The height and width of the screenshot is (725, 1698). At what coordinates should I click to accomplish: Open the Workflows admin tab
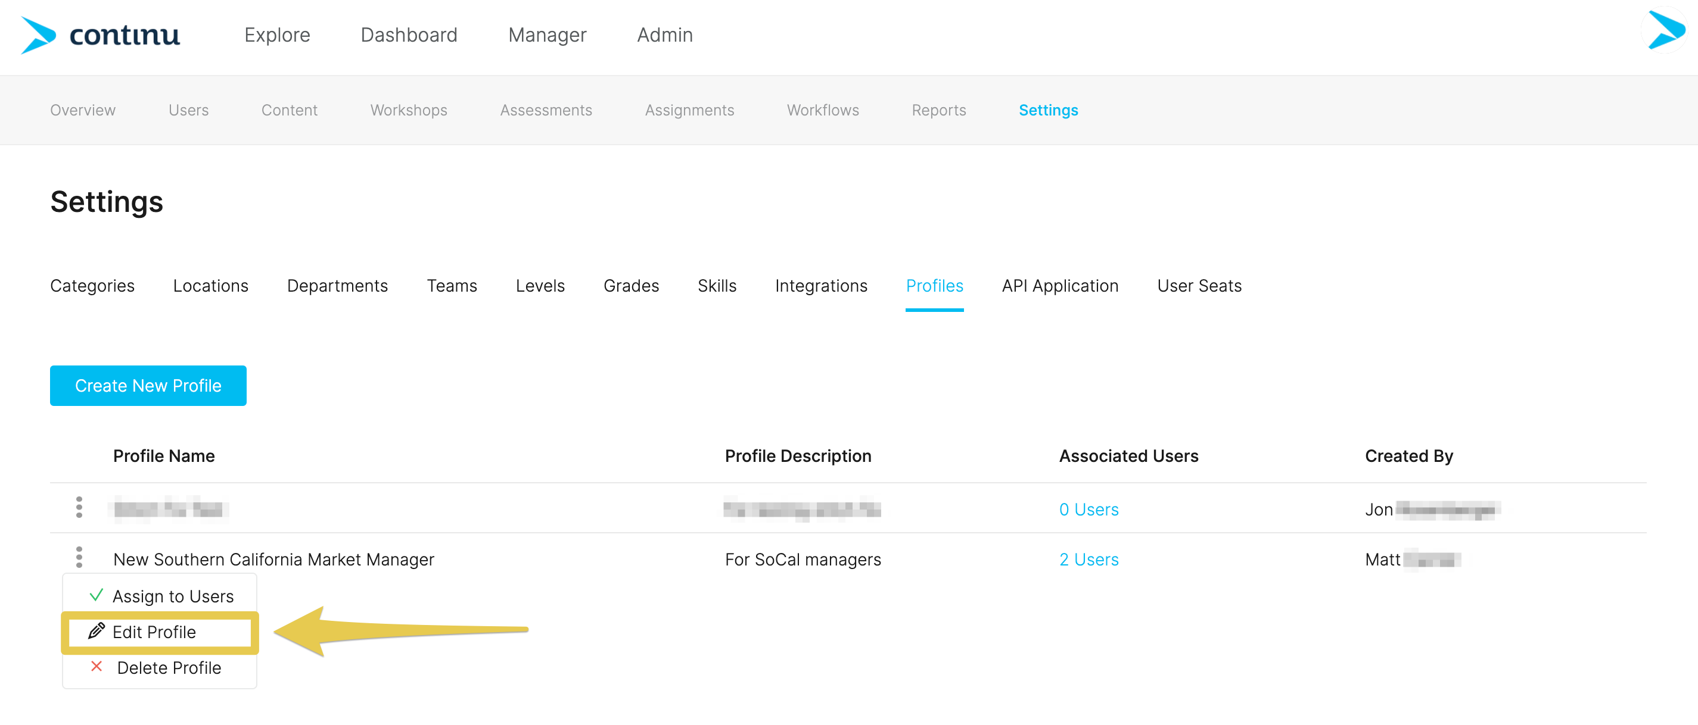click(823, 110)
